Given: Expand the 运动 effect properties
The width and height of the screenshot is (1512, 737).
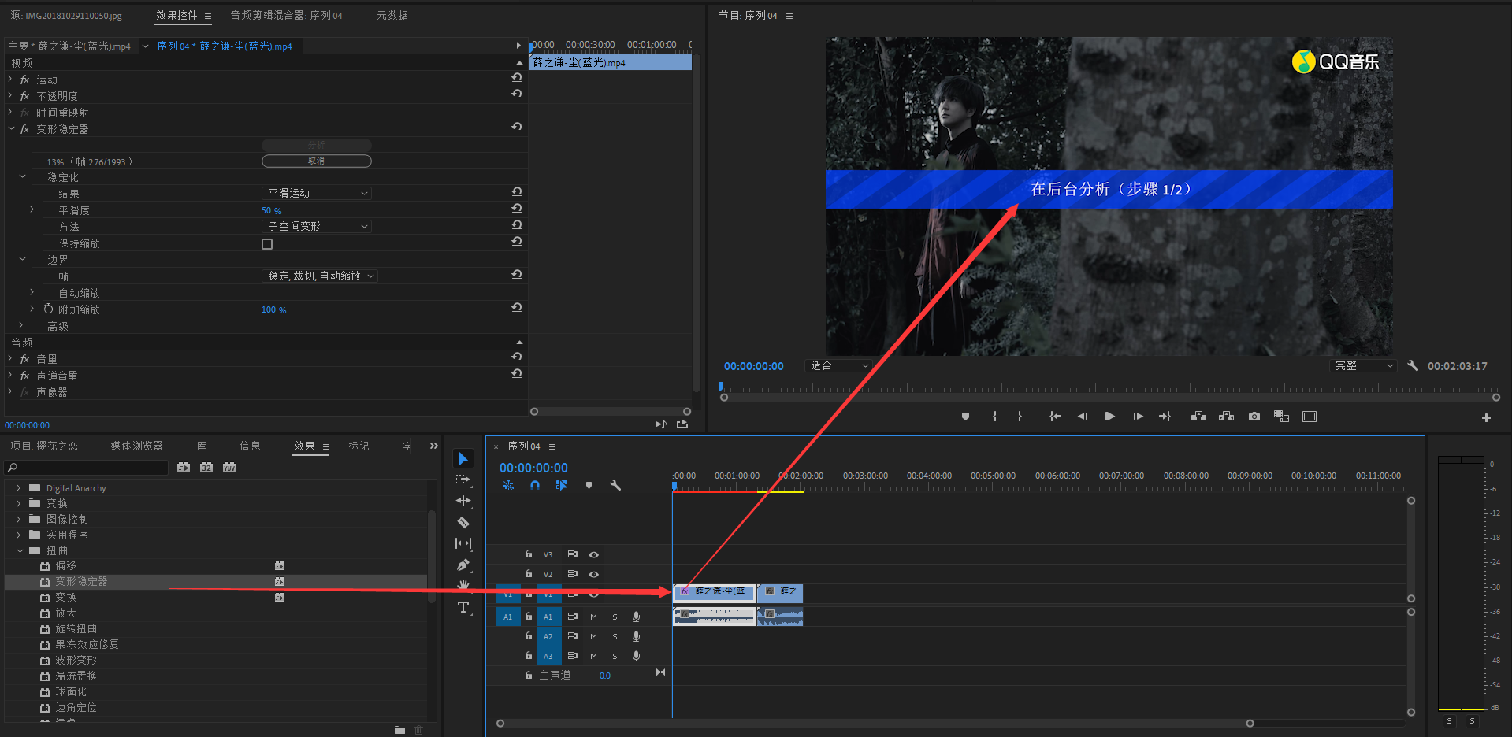Looking at the screenshot, I should pos(10,79).
